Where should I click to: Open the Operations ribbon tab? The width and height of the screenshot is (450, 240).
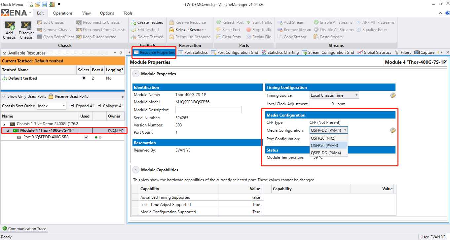point(63,13)
